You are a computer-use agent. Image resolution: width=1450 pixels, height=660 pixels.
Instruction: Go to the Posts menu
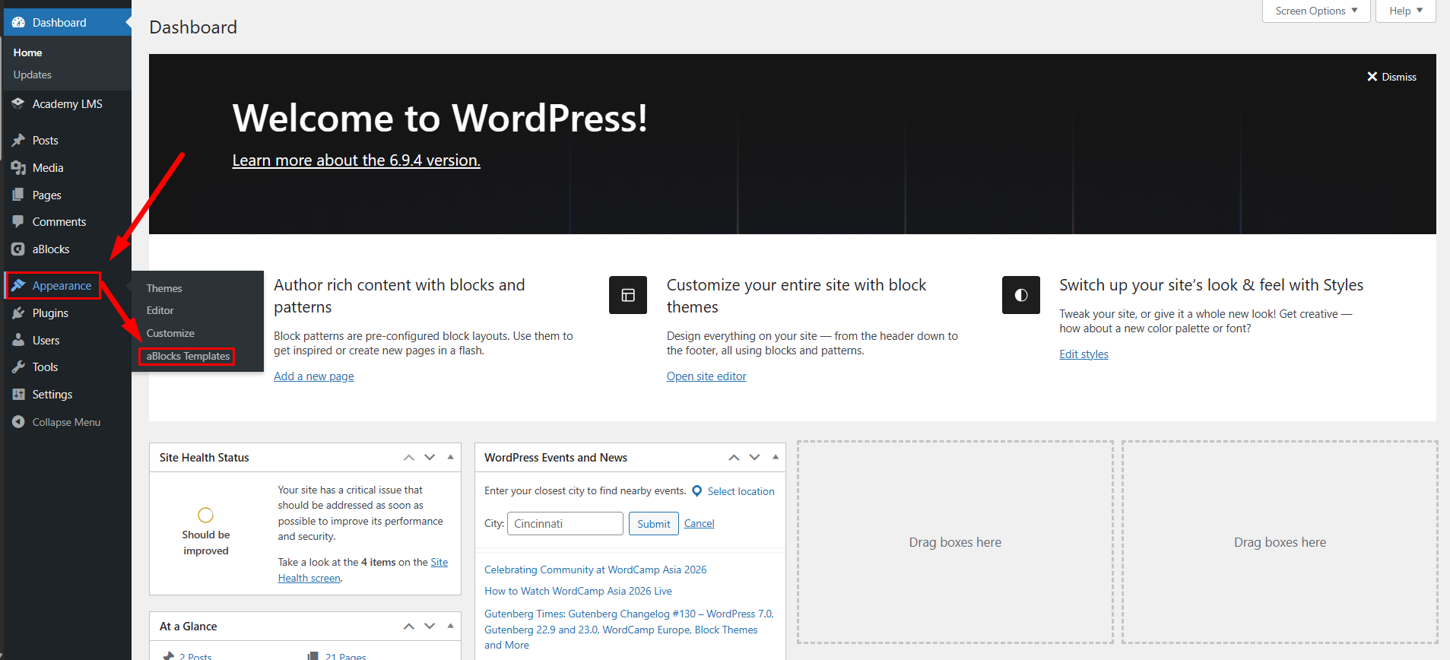[67, 141]
